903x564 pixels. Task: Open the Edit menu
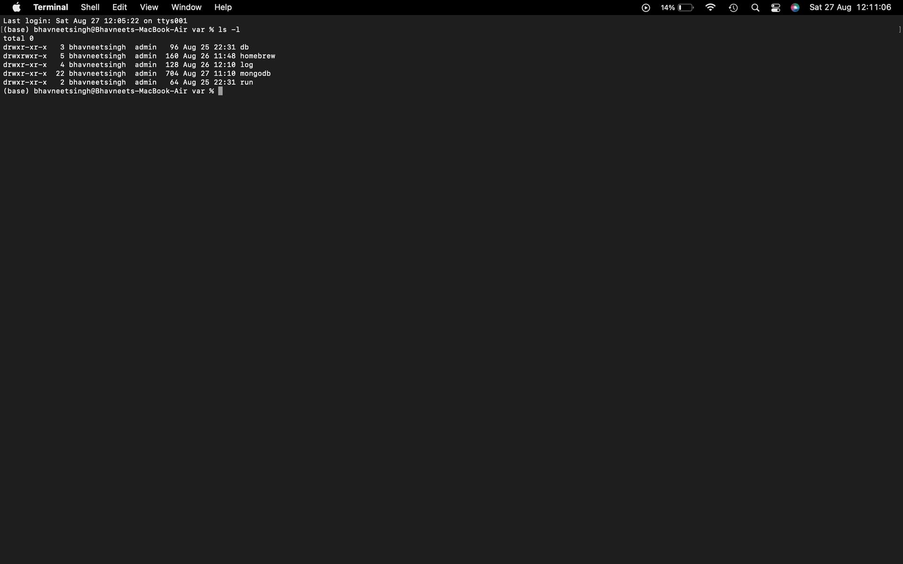point(119,7)
